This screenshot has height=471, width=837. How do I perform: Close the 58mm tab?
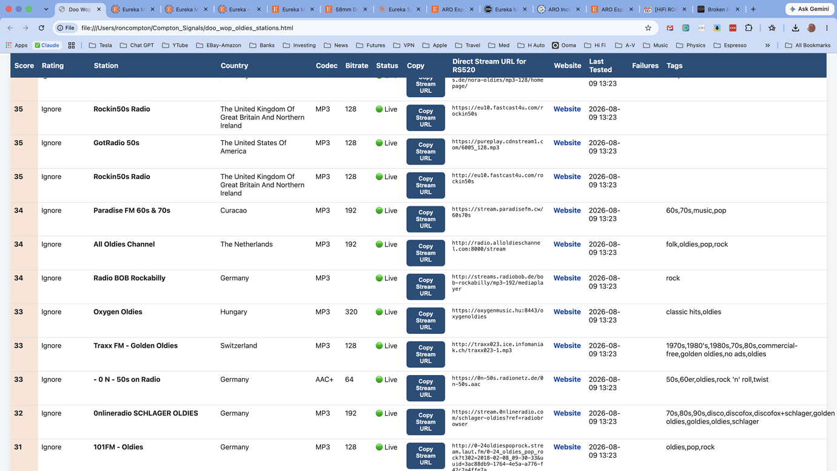[x=366, y=9]
